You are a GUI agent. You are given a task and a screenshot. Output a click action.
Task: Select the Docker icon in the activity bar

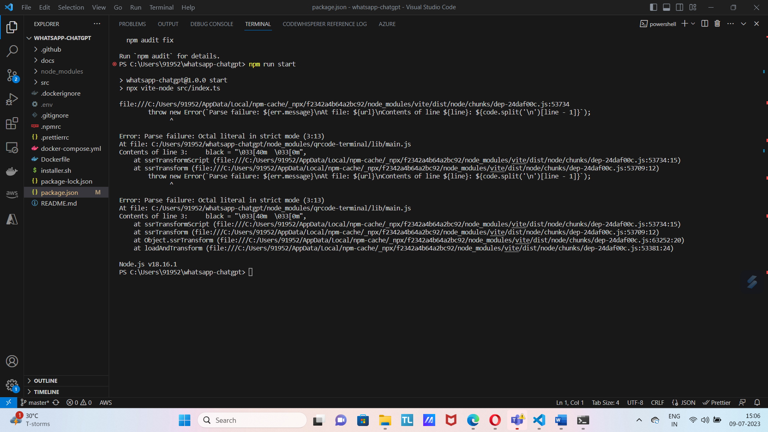(12, 171)
